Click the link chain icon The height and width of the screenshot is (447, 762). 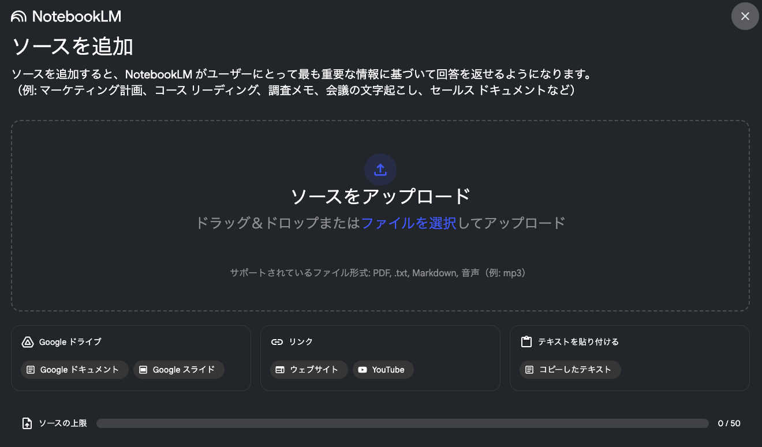(277, 342)
